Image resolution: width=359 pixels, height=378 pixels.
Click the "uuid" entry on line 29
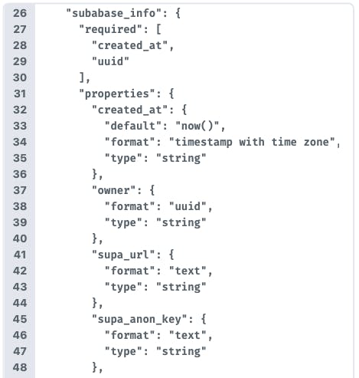click(111, 61)
